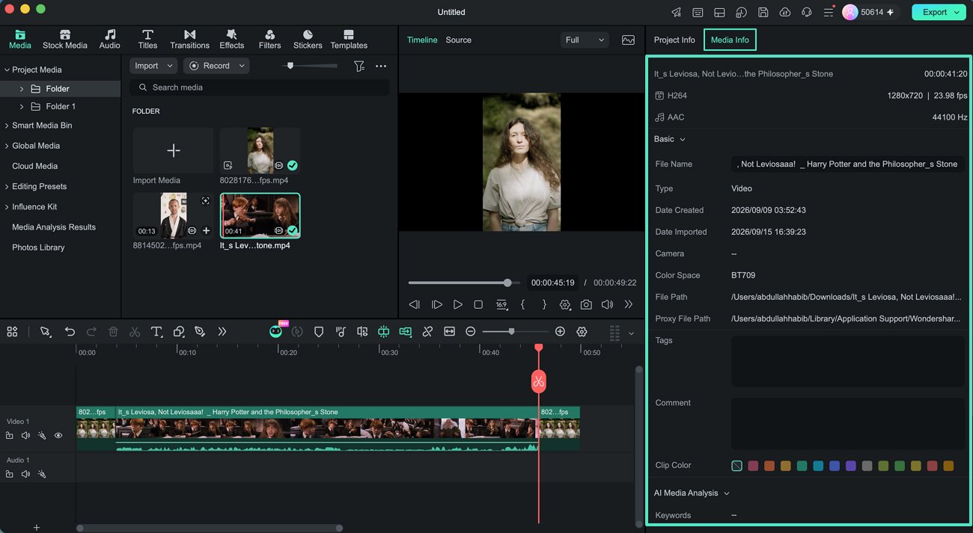Expand the Smart Media Bin
Viewport: 973px width, 533px height.
pos(7,126)
